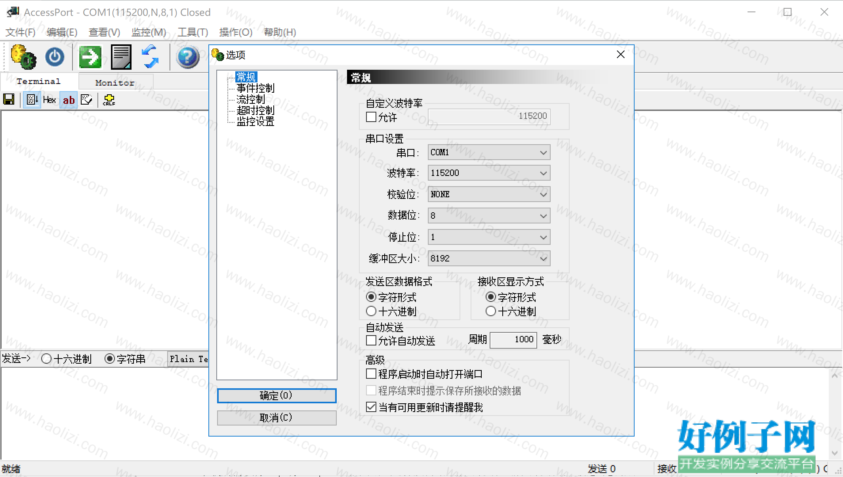Open the 工具(T) menu
The image size is (843, 477).
tap(193, 32)
